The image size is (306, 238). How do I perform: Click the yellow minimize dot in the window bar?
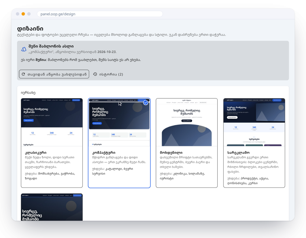point(23,14)
